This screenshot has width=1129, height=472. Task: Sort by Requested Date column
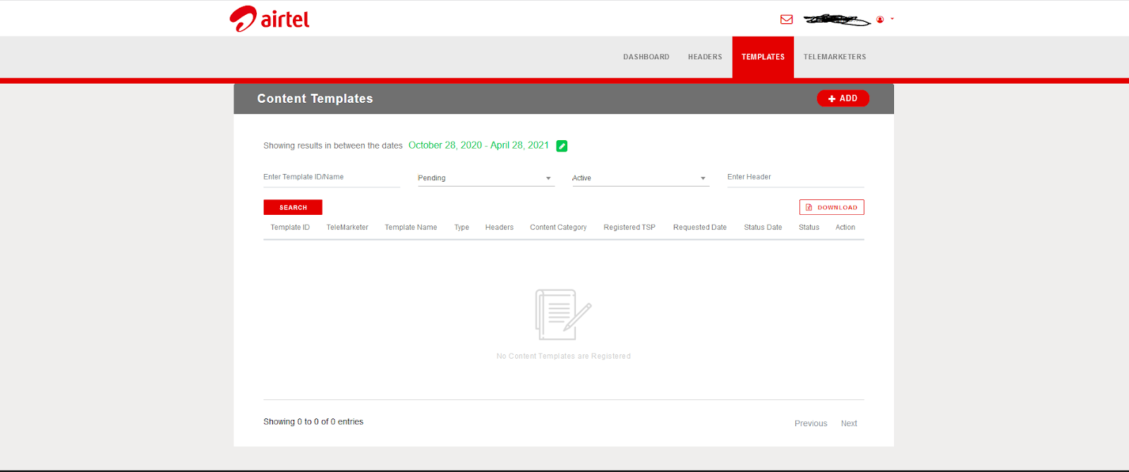700,228
